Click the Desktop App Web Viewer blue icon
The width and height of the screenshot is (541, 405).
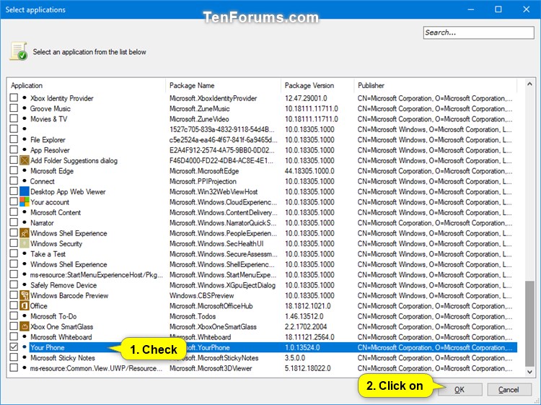point(25,191)
